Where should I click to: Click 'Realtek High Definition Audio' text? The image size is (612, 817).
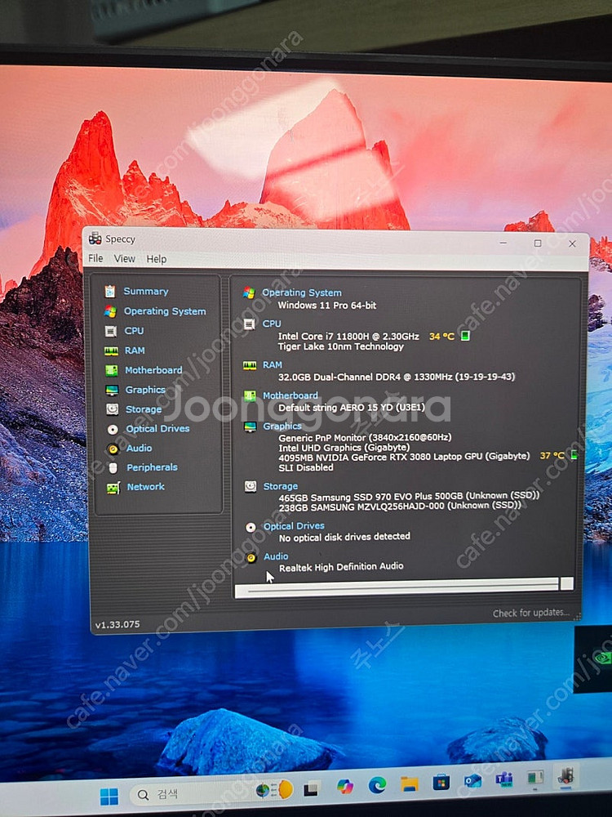(x=341, y=567)
